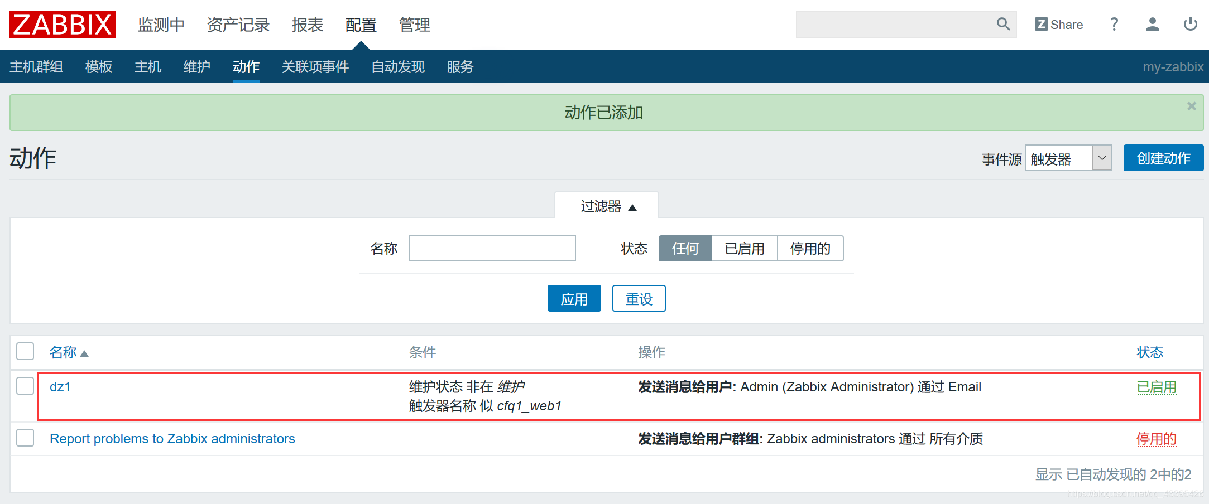The height and width of the screenshot is (504, 1209).
Task: Toggle dz1 status 已启用 link
Action: coord(1157,387)
